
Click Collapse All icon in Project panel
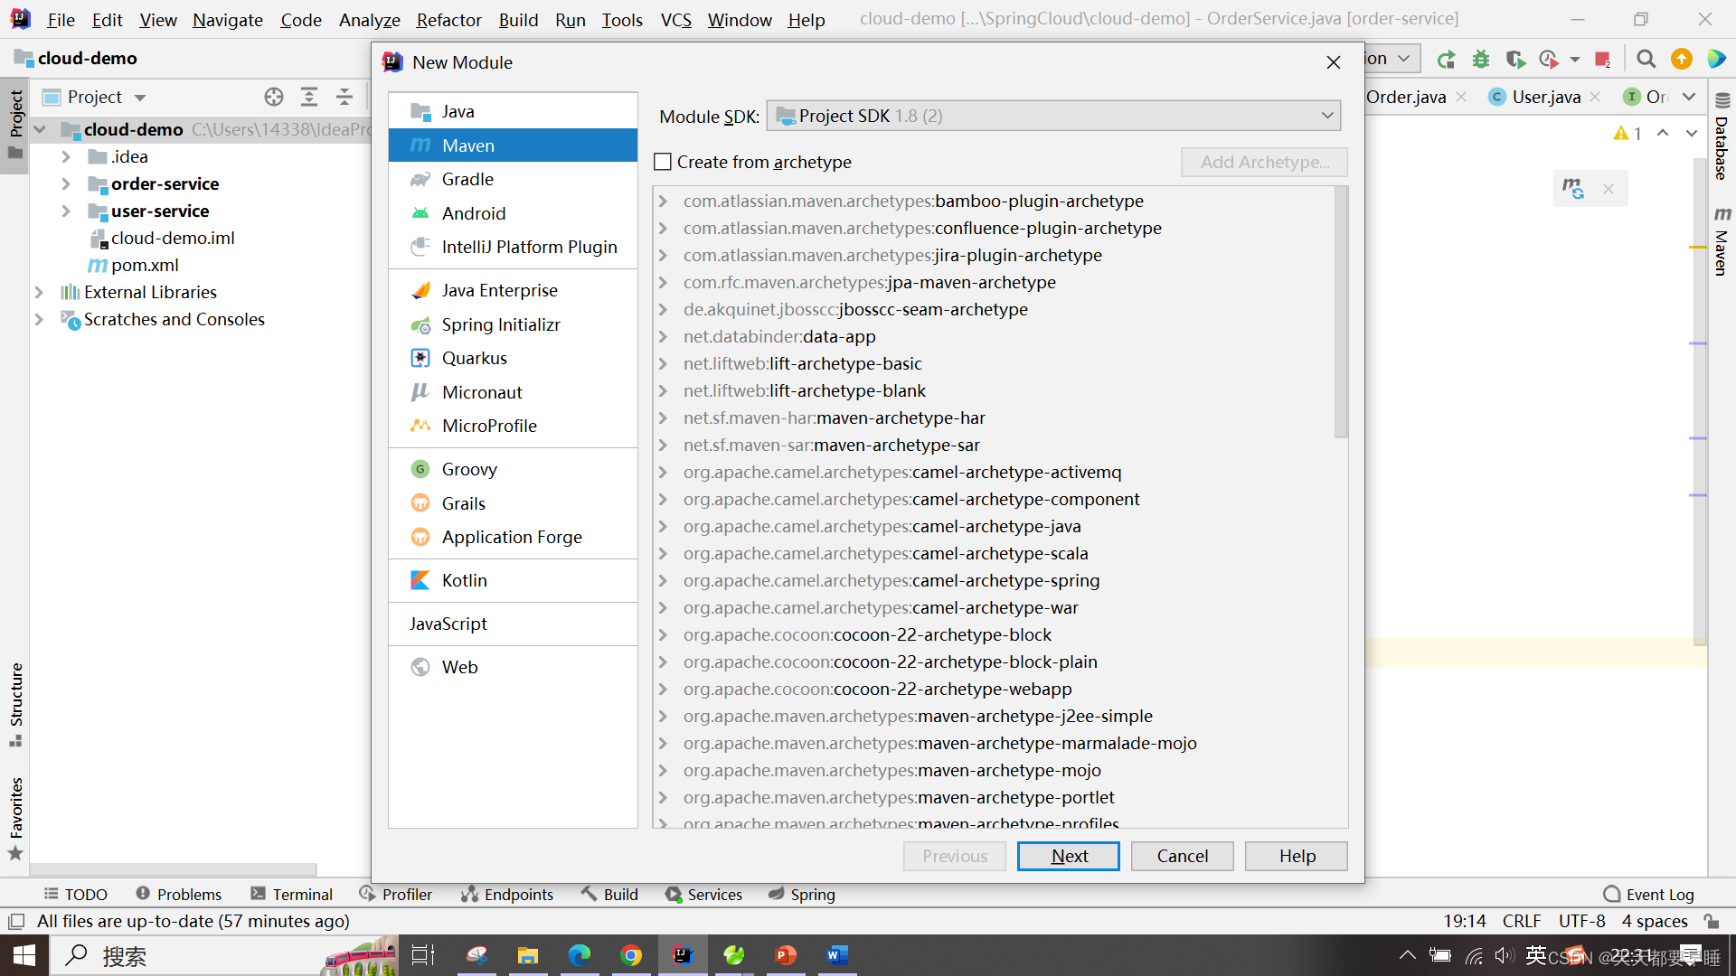coord(344,97)
